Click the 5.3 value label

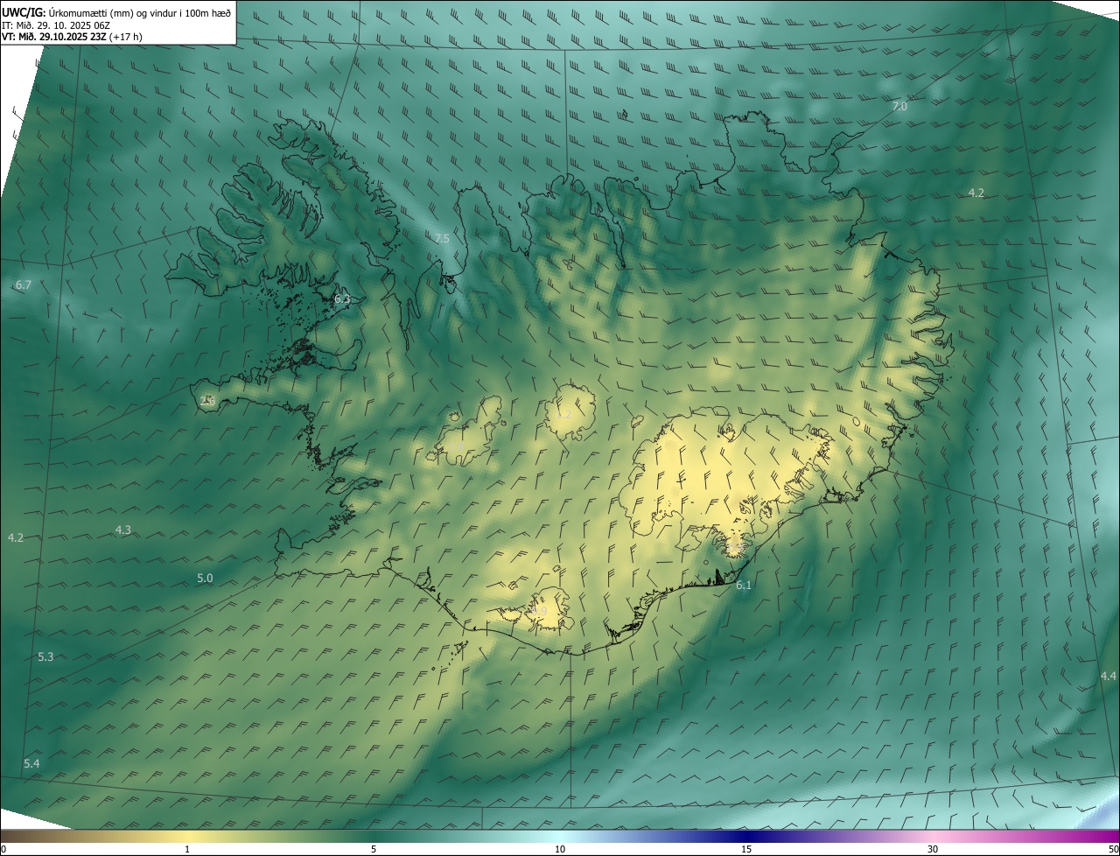[x=45, y=656]
